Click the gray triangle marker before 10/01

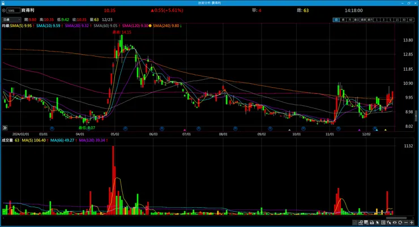[x=289, y=130]
